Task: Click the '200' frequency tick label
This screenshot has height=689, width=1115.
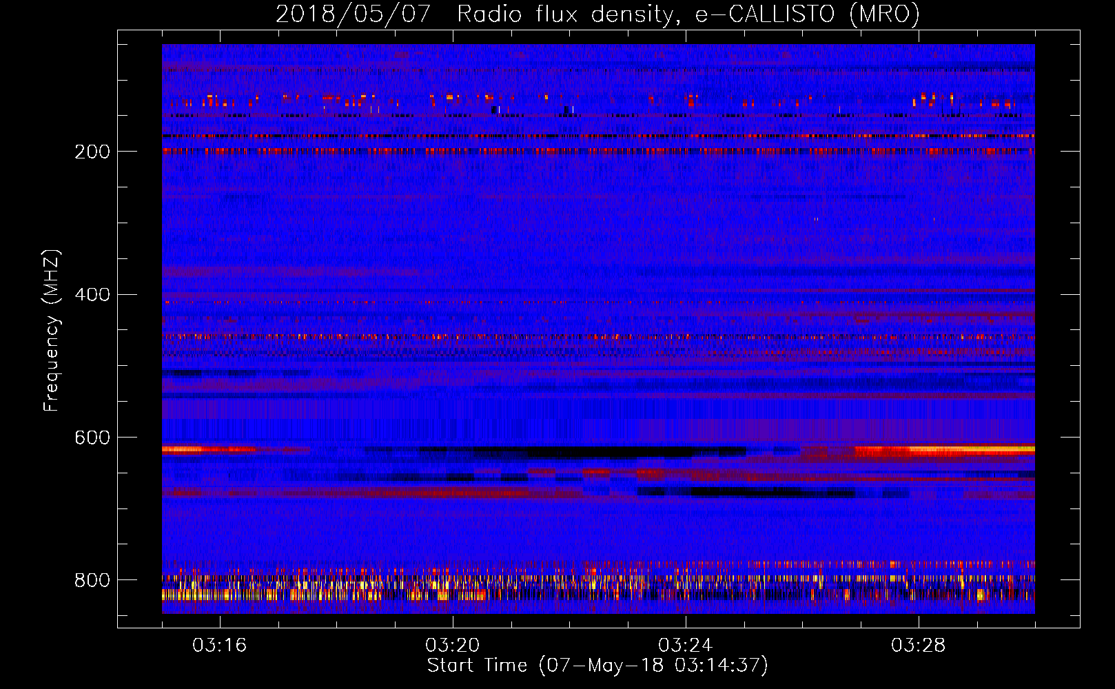Action: (92, 152)
